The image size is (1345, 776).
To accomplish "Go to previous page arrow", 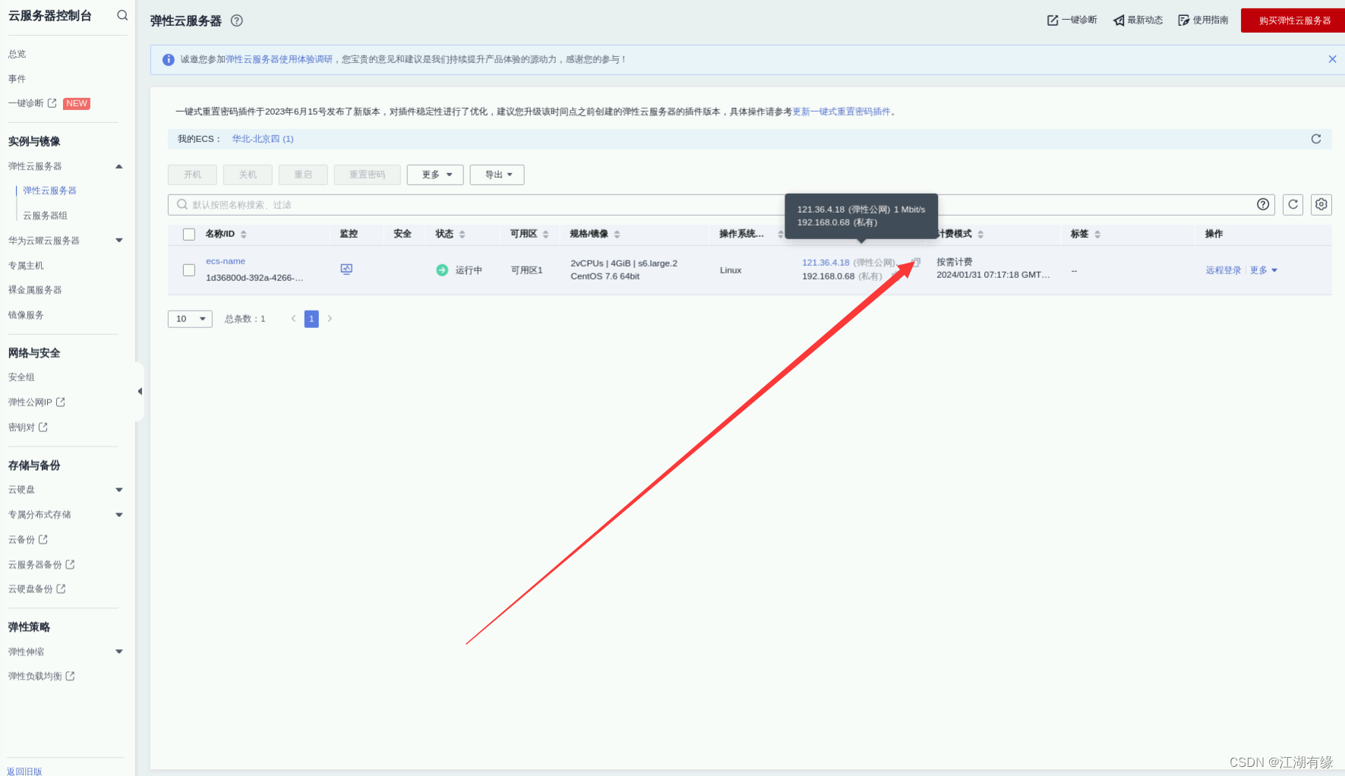I will coord(293,319).
